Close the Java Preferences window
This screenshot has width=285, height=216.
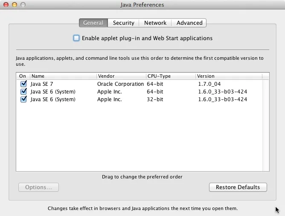pos(6,5)
